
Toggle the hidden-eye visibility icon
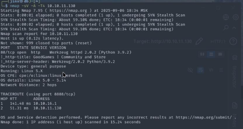click(190, 70)
